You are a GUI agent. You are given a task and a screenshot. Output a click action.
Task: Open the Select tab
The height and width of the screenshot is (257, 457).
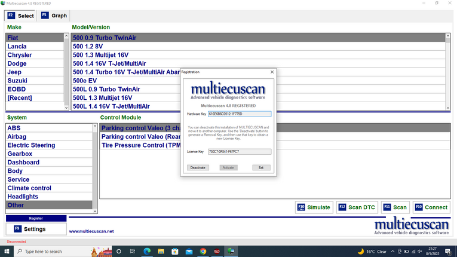point(21,16)
